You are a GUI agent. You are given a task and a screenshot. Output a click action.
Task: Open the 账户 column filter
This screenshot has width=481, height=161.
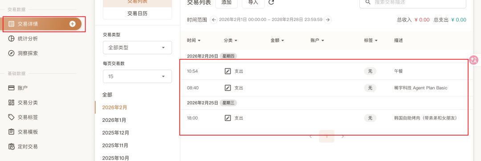coord(318,40)
